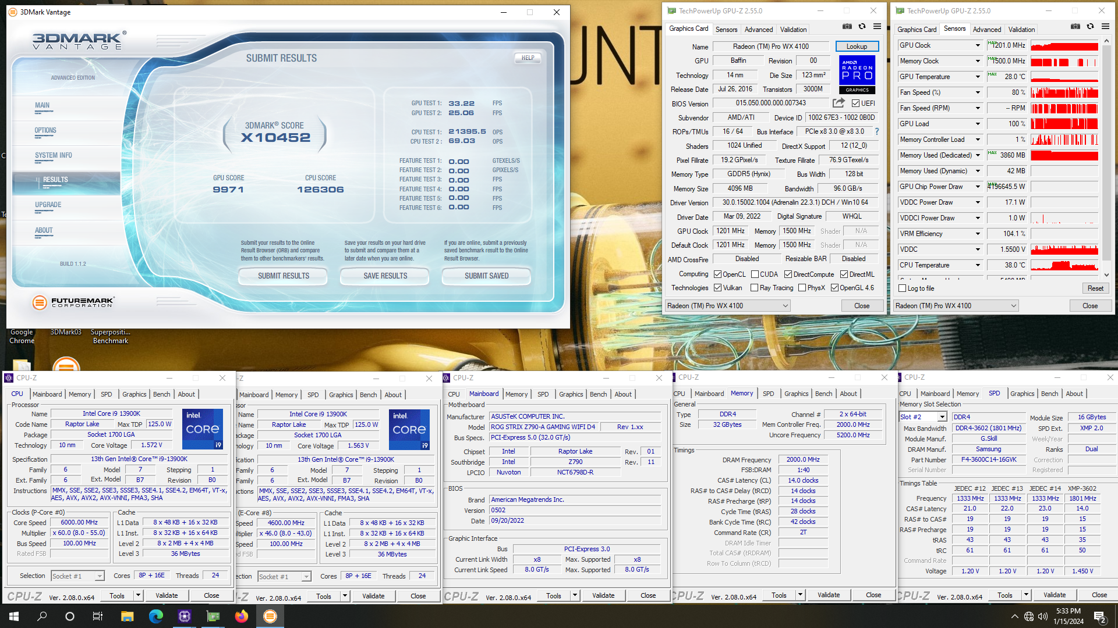Toggle Ray Tracing checkbox
The width and height of the screenshot is (1118, 628).
point(755,288)
